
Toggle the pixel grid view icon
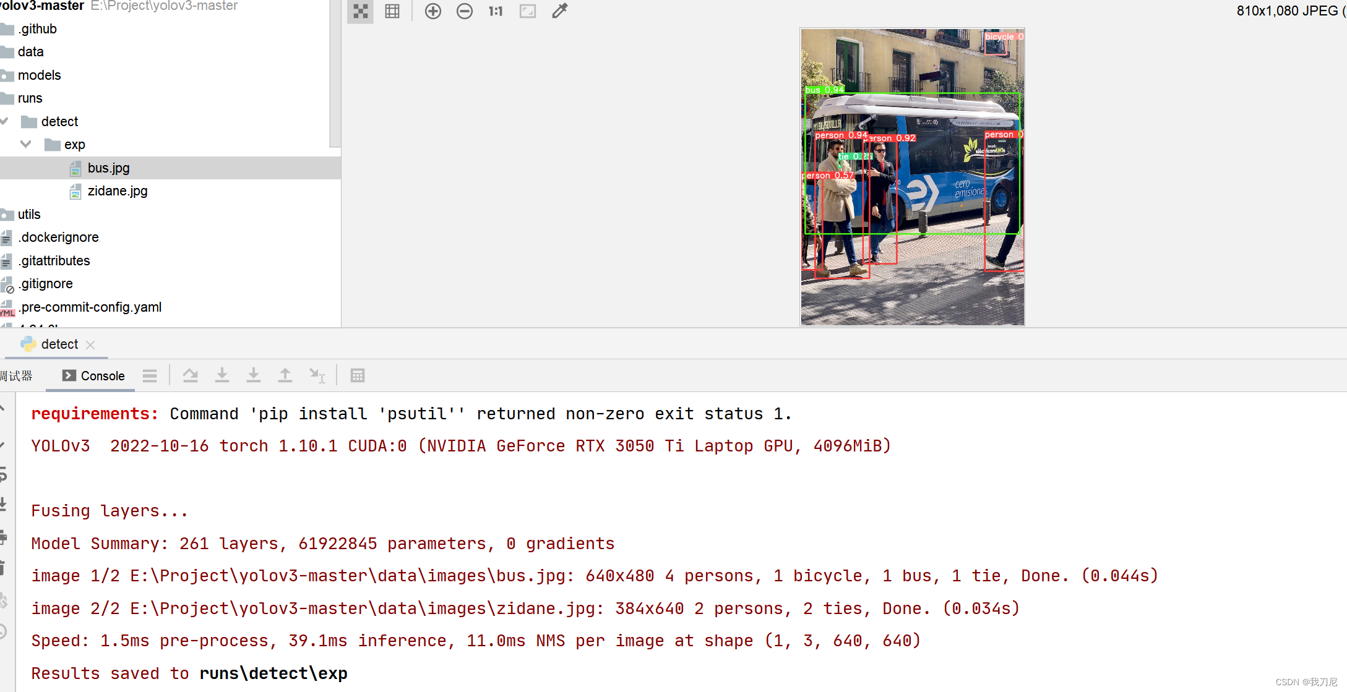[392, 11]
